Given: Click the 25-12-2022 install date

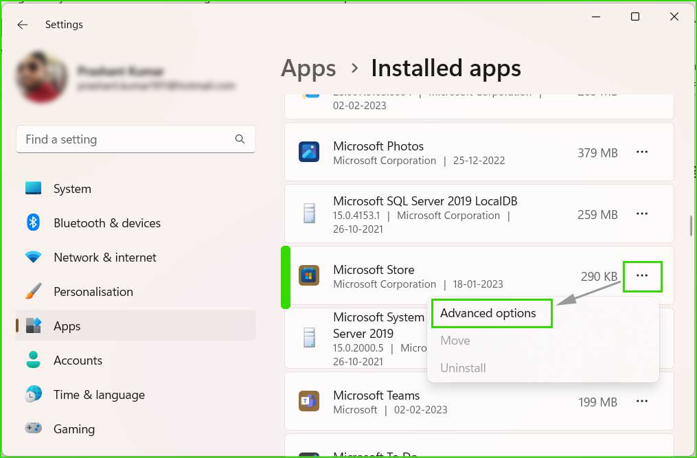Looking at the screenshot, I should point(479,161).
